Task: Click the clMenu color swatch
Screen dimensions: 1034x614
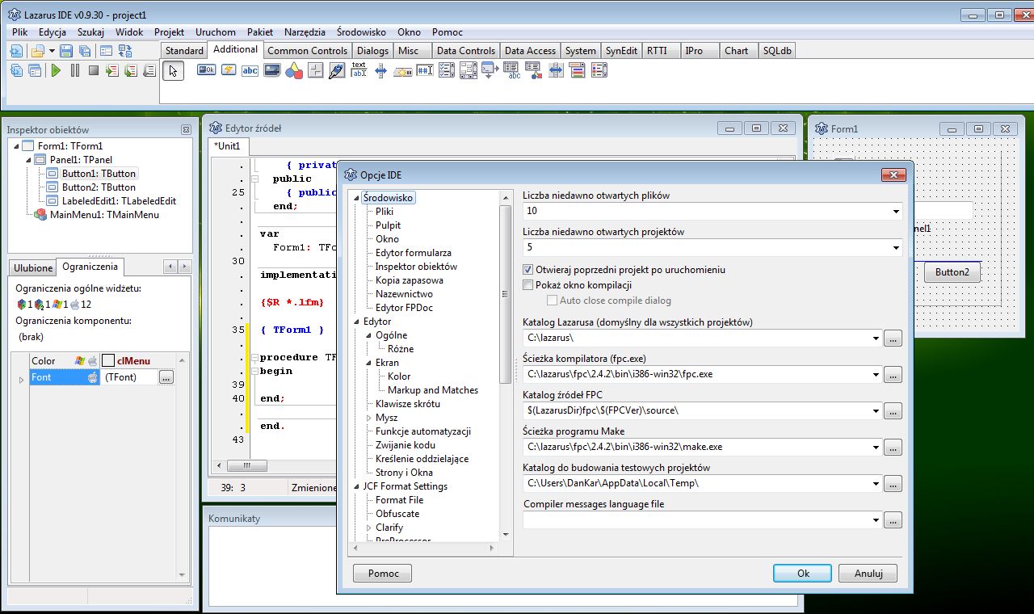Action: click(107, 361)
